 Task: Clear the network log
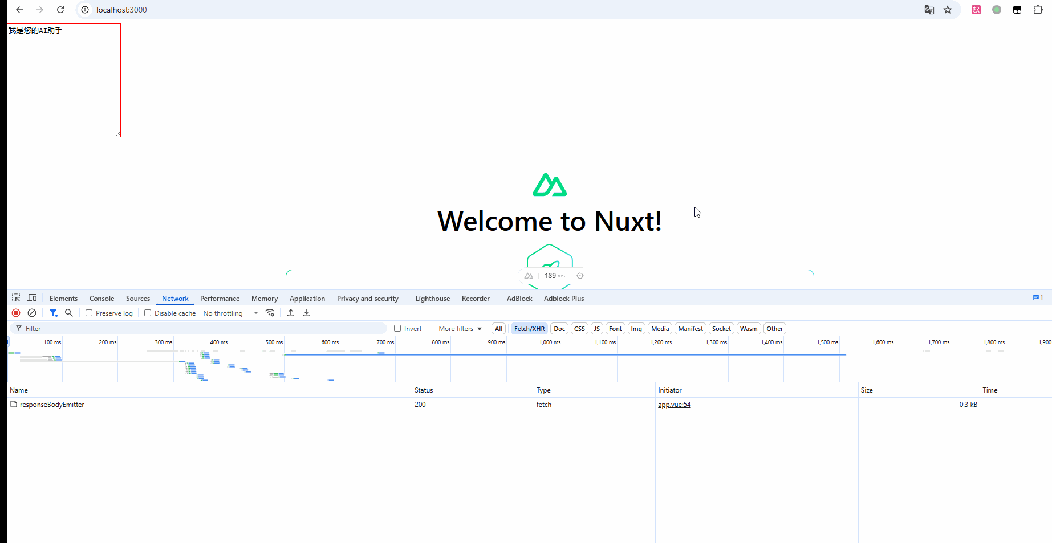pos(32,313)
